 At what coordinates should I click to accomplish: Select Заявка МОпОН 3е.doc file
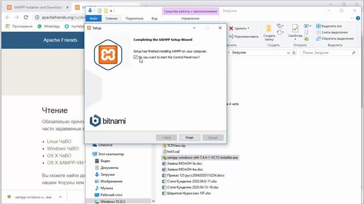182,164
